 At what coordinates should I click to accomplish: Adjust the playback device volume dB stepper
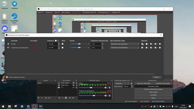tap(59, 48)
